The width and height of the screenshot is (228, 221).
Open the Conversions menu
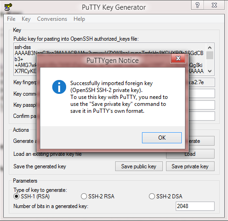pyautogui.click(x=52, y=19)
